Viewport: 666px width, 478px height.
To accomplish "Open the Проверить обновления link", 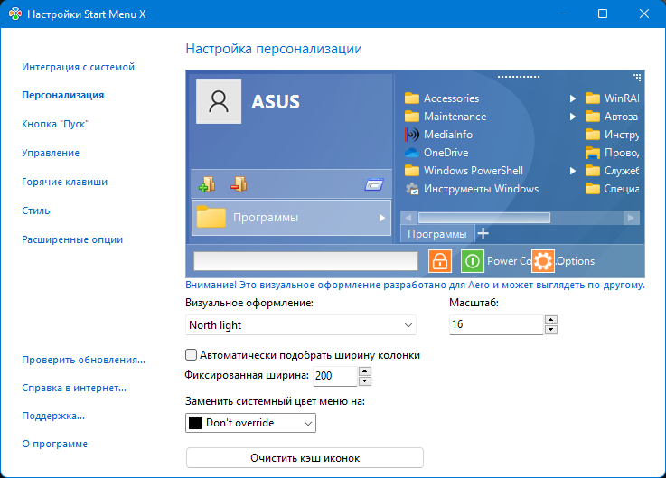I will click(83, 360).
